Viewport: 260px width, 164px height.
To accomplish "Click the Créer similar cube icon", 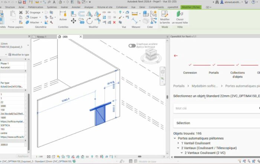I will point(146,14).
